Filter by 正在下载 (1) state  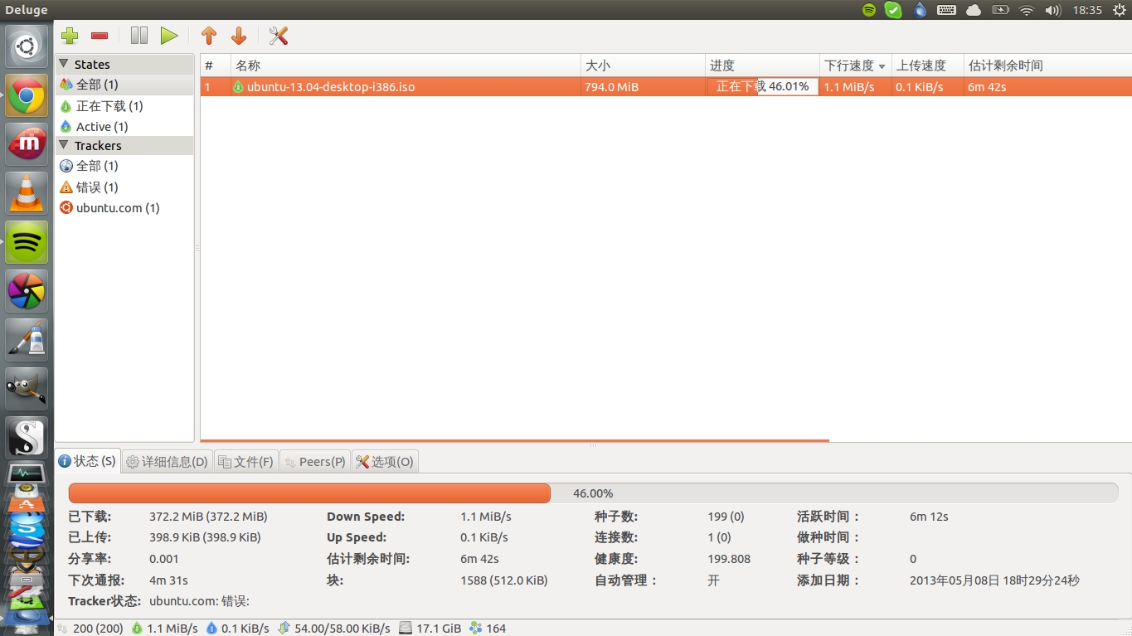pos(124,106)
